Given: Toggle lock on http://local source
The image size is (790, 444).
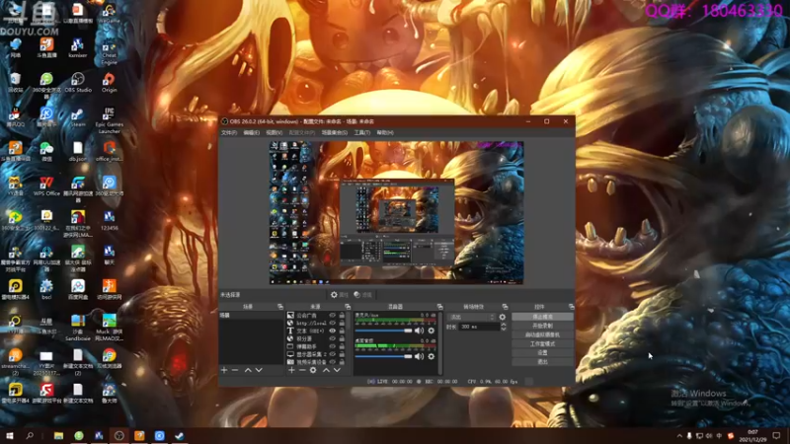Looking at the screenshot, I should click(x=342, y=324).
